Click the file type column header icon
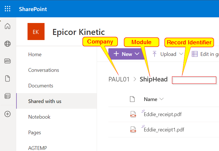Screen dimensions: 219x151 click(132, 99)
